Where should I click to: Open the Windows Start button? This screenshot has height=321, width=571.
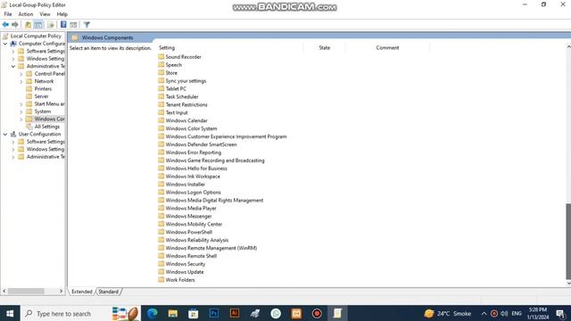pyautogui.click(x=10, y=313)
